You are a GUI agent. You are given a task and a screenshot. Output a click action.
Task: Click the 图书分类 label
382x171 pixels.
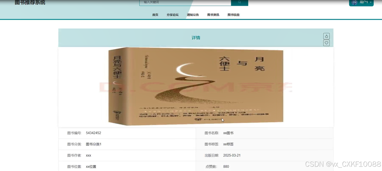pos(74,144)
